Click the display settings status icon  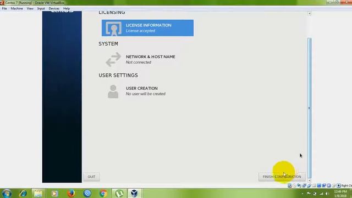tap(319, 186)
